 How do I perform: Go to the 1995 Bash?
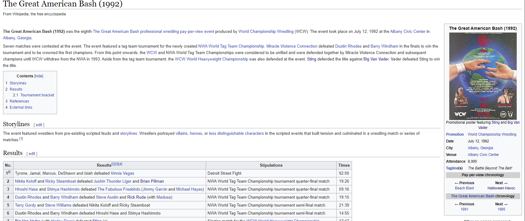tap(501, 209)
